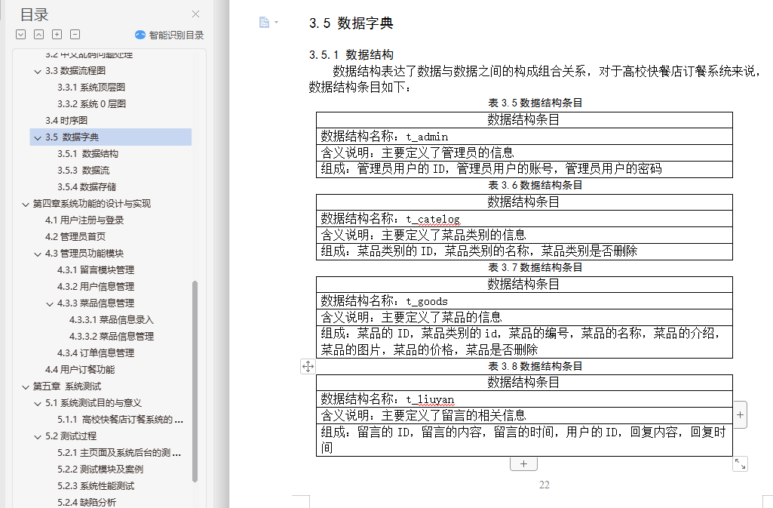Viewport: 773px width, 508px height.
Task: Go to 3.5.1 数据结构 heading
Action: click(87, 154)
